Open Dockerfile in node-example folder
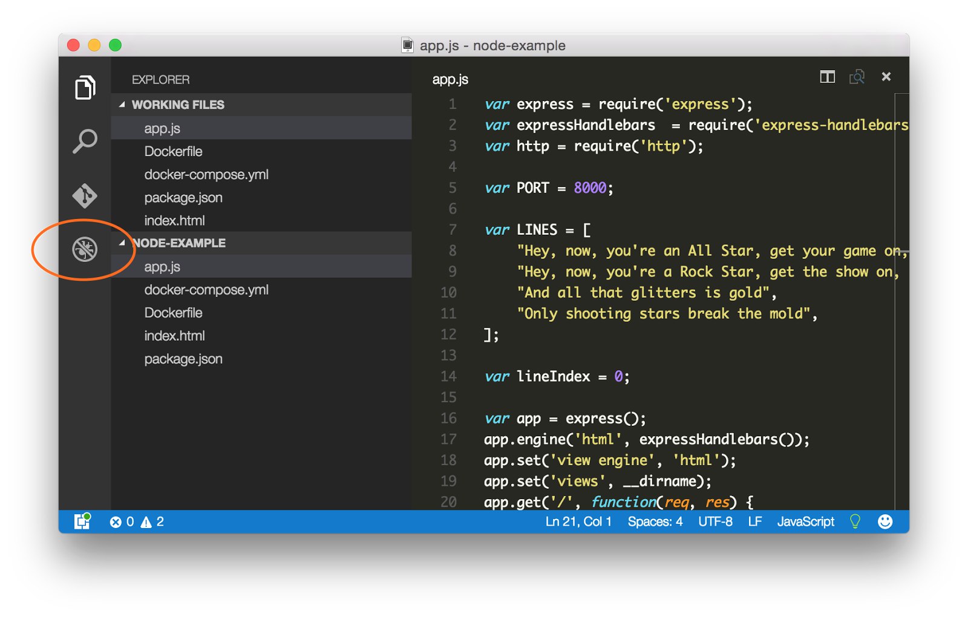The height and width of the screenshot is (617, 968). (x=261, y=313)
